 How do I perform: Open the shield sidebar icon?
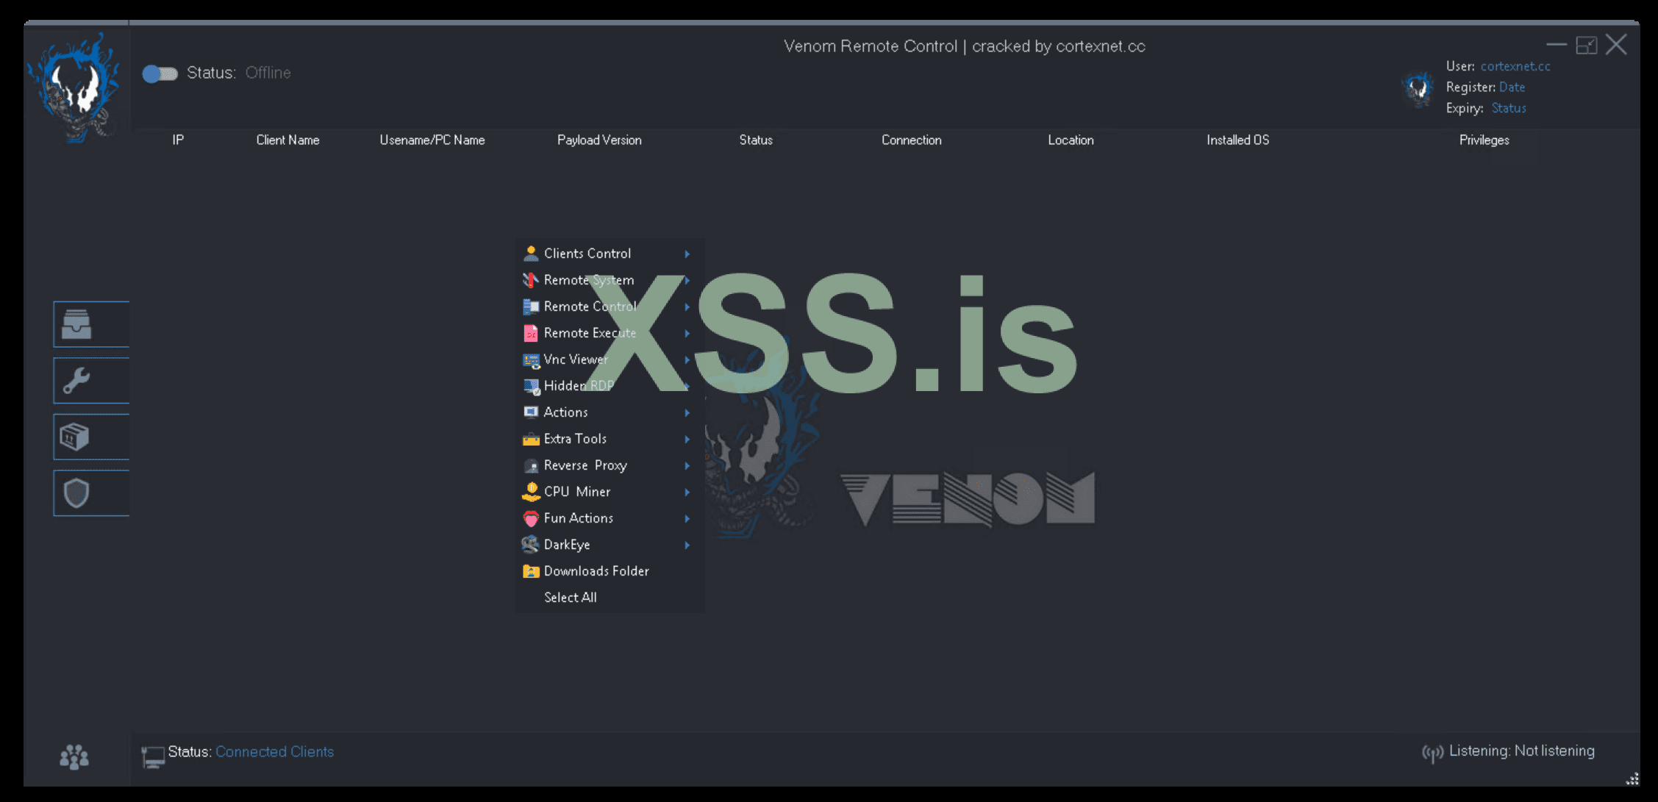[x=76, y=493]
